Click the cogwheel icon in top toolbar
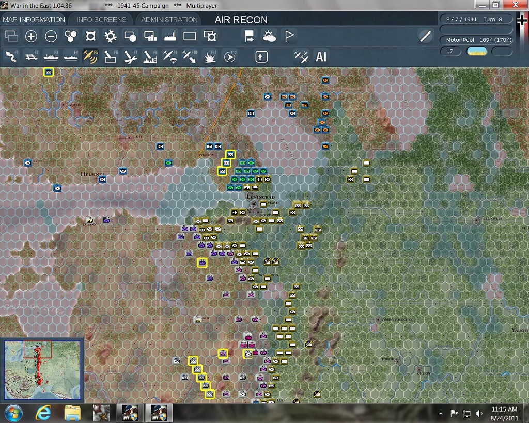Screen dimensions: 529x423 point(111,36)
